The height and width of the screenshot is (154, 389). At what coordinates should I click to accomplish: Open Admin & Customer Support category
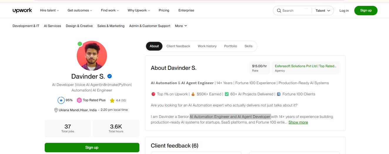click(150, 26)
